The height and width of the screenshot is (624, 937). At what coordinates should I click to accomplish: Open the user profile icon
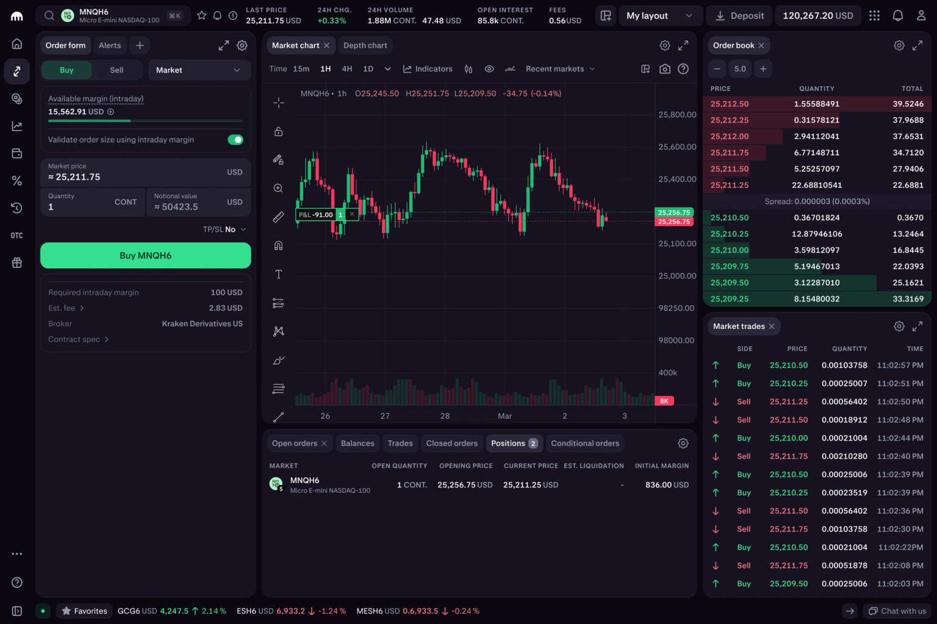921,16
